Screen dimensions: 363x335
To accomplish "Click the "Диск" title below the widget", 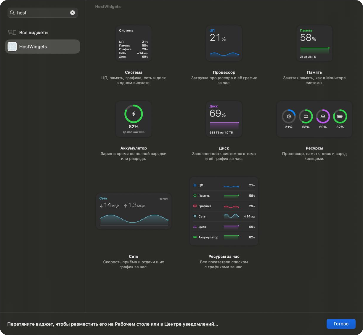I will pyautogui.click(x=224, y=148).
